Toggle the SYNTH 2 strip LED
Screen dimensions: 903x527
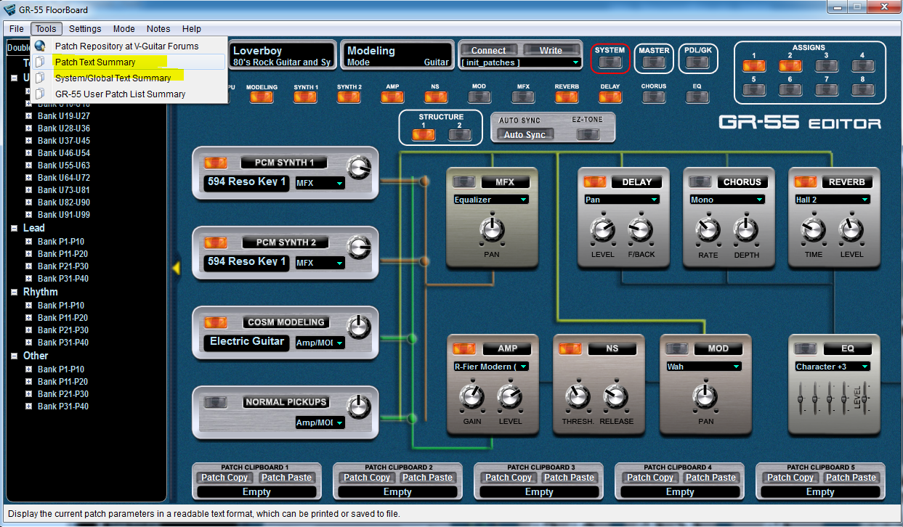point(349,97)
